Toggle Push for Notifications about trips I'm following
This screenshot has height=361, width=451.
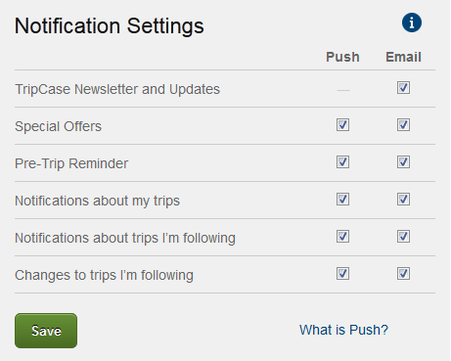[342, 237]
